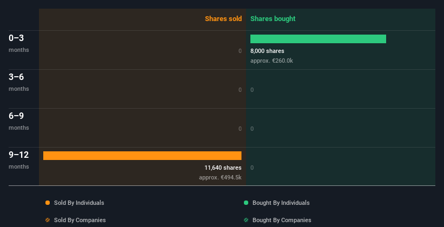This screenshot has height=227, width=444.
Task: Click the Shares sold column header
Action: (223, 19)
